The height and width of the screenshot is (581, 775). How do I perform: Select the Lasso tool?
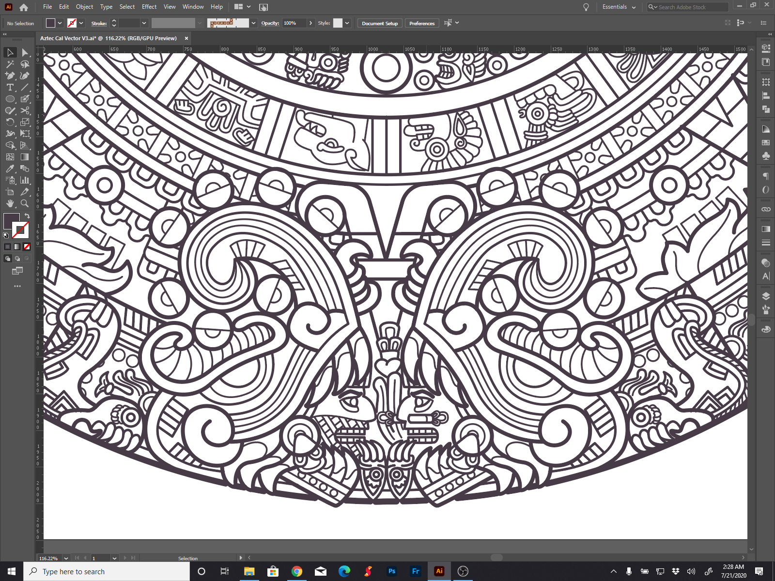click(25, 64)
